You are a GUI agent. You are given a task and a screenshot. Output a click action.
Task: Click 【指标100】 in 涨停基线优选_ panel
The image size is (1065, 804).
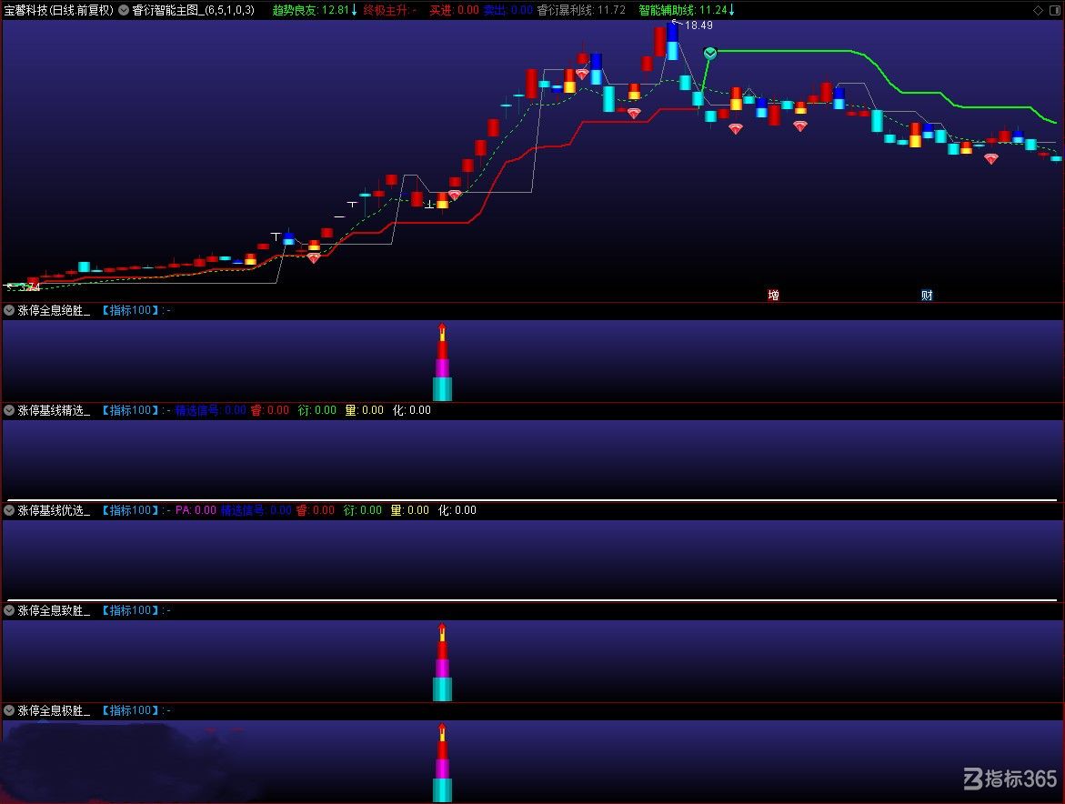[x=130, y=510]
